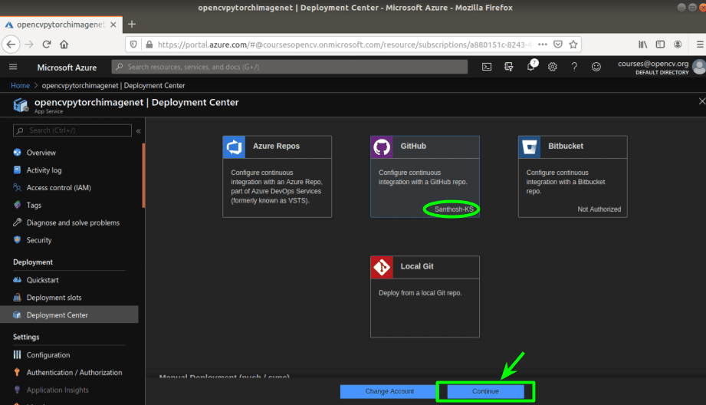706x405 pixels.
Task: Collapse the sidebar with double chevron
Action: coord(138,130)
